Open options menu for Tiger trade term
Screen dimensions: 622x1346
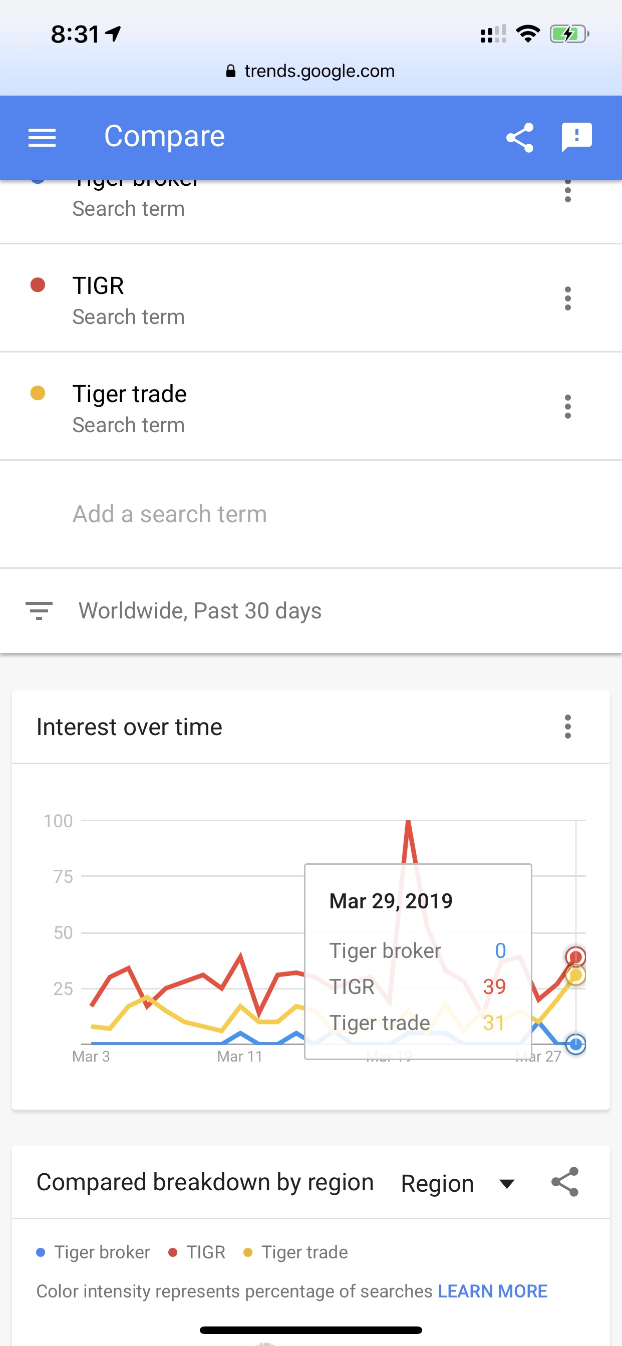[x=567, y=407]
